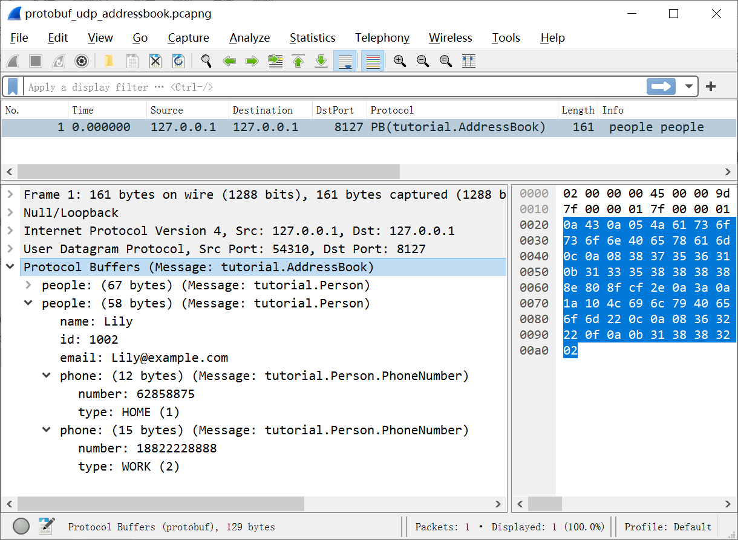
Task: Open the Telephony menu
Action: coord(382,37)
